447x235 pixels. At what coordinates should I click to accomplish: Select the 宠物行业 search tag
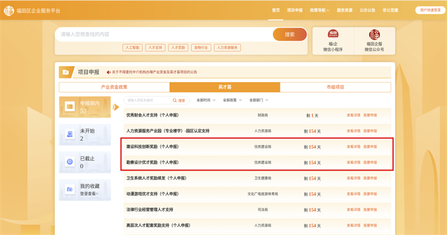point(201,48)
